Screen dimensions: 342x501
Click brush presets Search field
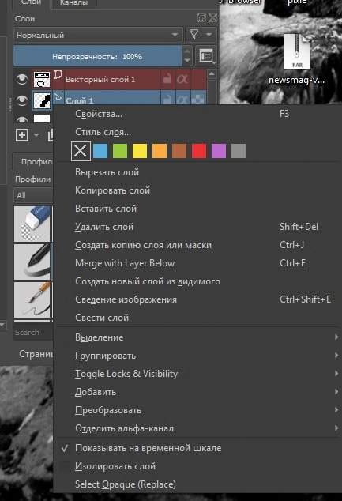tap(33, 333)
